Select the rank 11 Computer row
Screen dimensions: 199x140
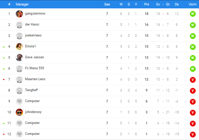click(99, 123)
